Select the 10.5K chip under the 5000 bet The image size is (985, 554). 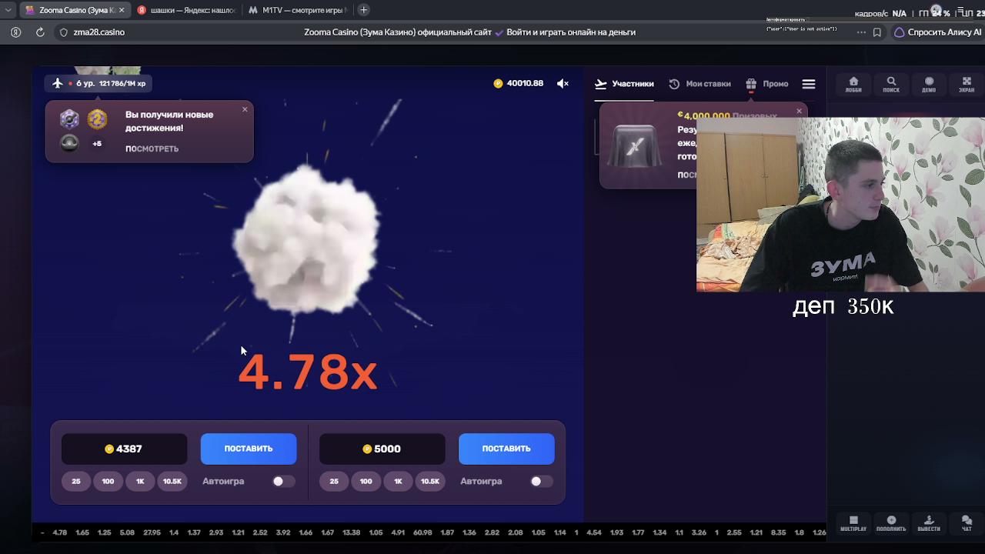point(430,481)
